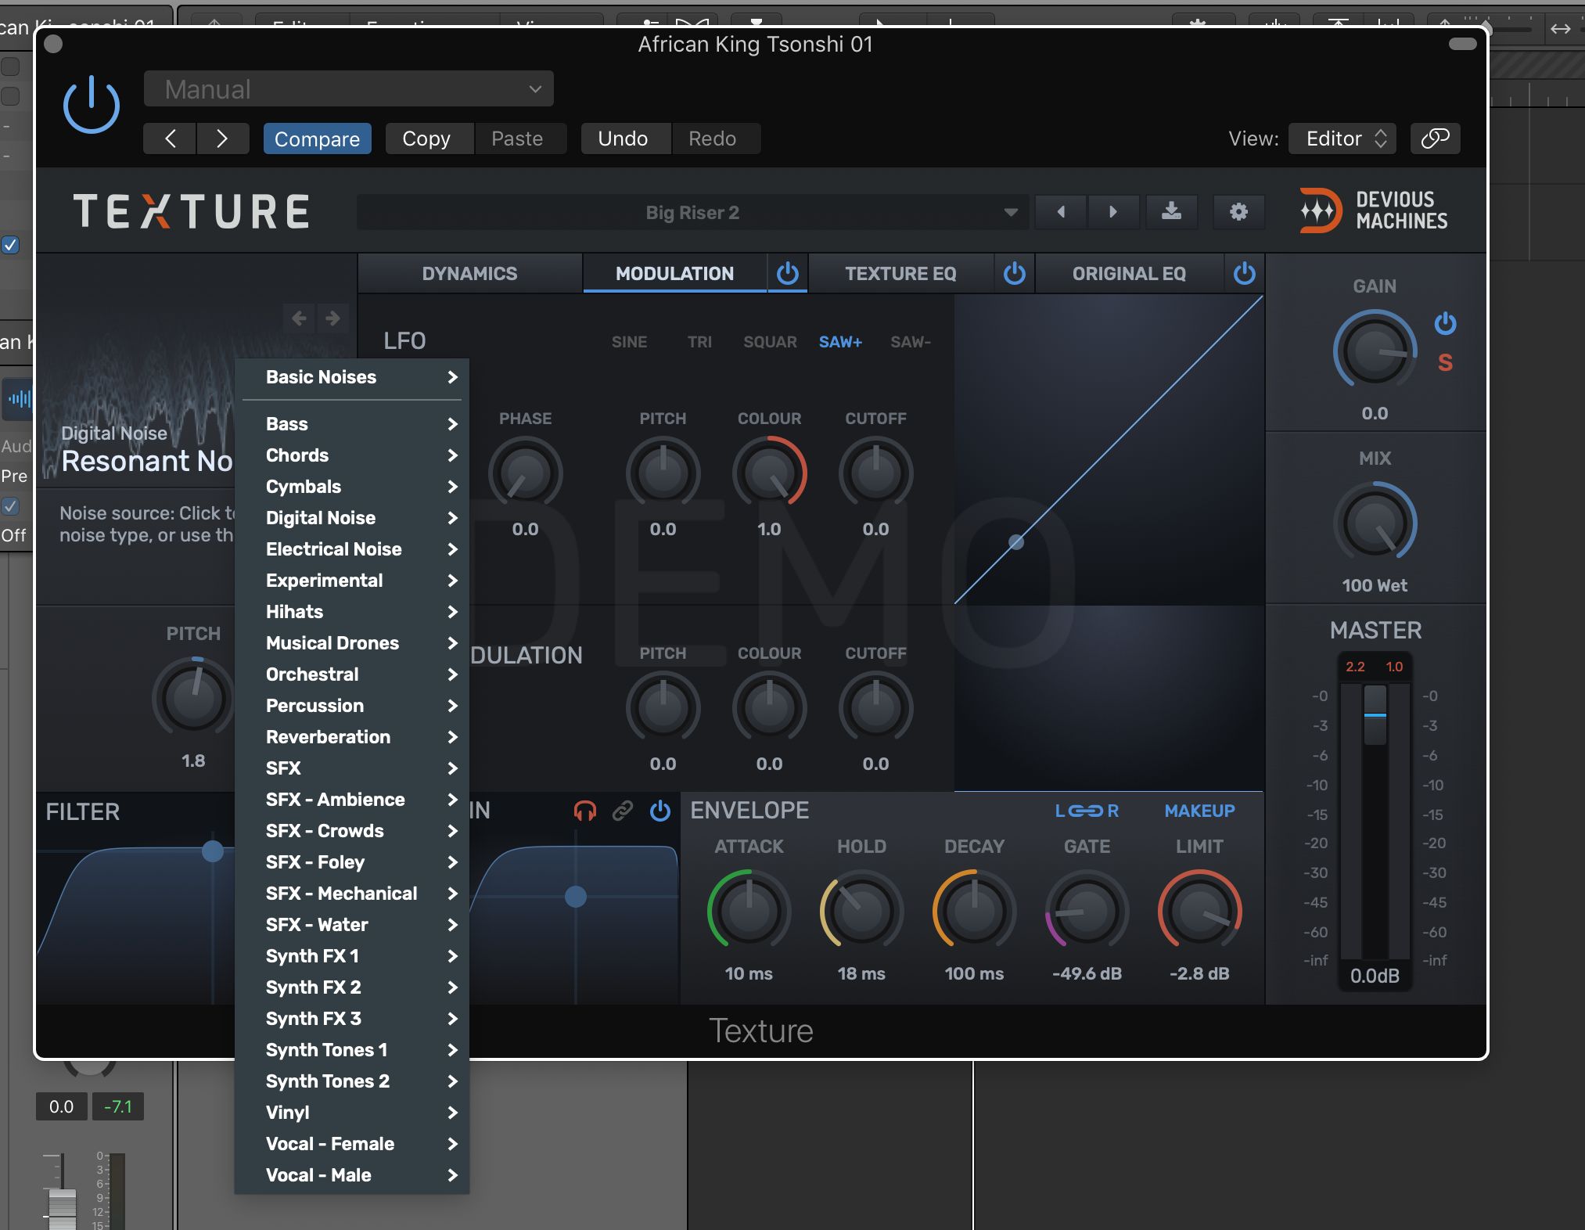Click the MIX knob
This screenshot has height=1230, width=1585.
[x=1375, y=523]
